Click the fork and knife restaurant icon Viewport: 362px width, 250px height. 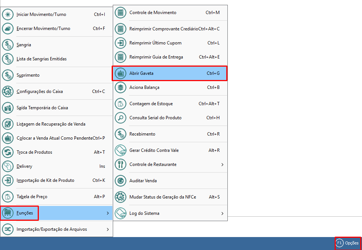coord(121,164)
